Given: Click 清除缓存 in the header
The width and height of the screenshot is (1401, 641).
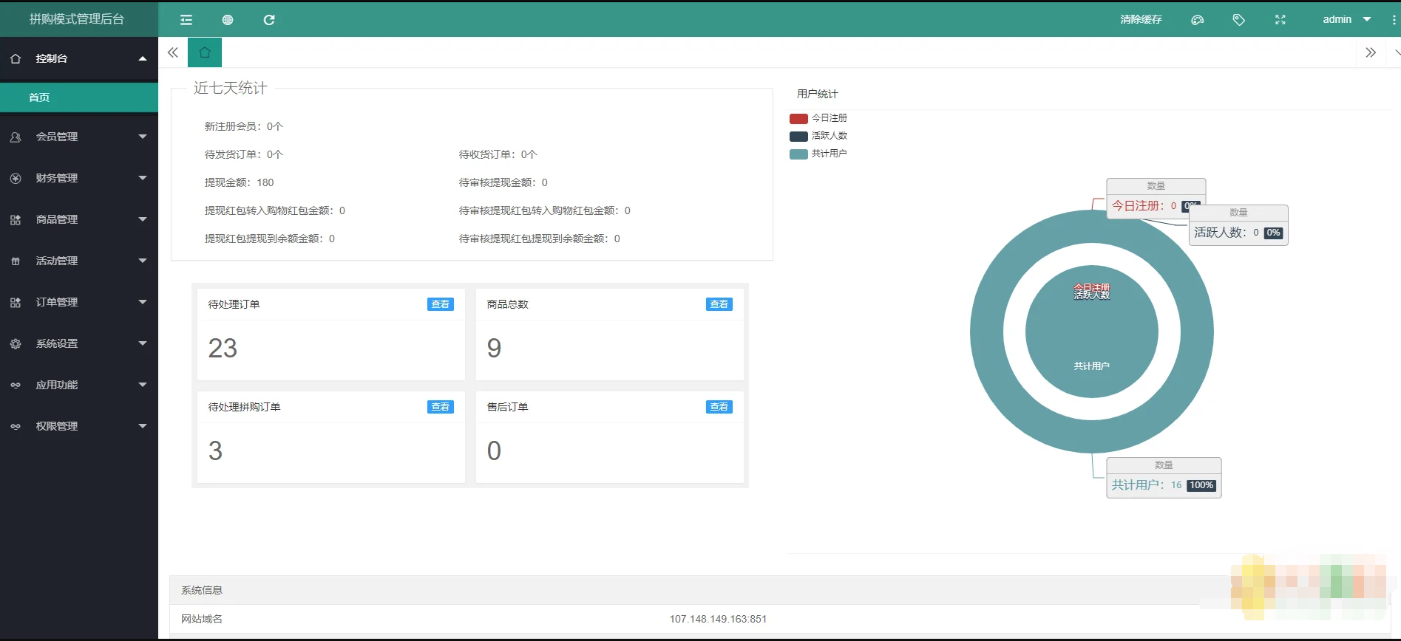Looking at the screenshot, I should 1141,19.
